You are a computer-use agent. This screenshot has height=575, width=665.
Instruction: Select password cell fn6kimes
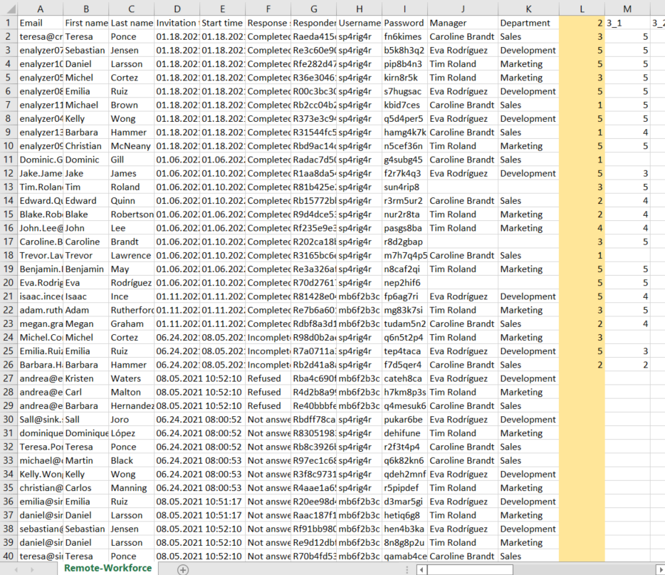click(x=404, y=36)
